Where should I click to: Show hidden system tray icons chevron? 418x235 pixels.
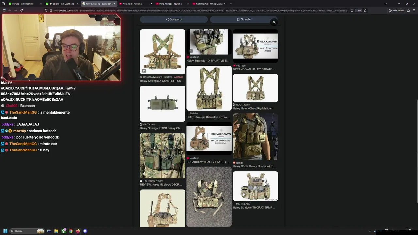pos(370,231)
